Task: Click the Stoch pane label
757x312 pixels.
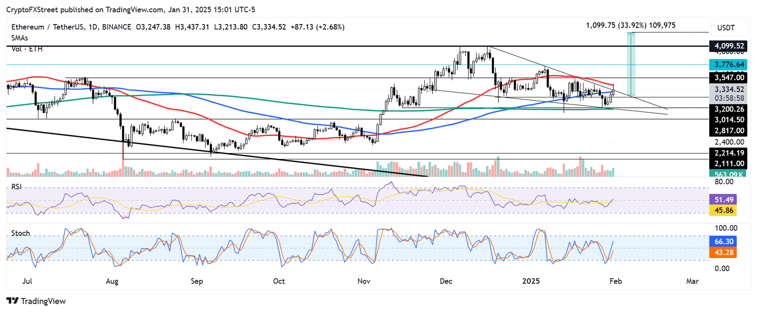Action: coord(20,233)
